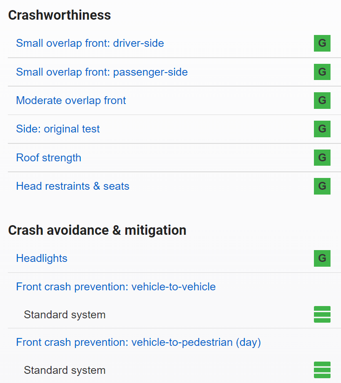The height and width of the screenshot is (383, 341).
Task: Open Front crash prevention: vehicle-to-vehicle link
Action: [x=116, y=287]
